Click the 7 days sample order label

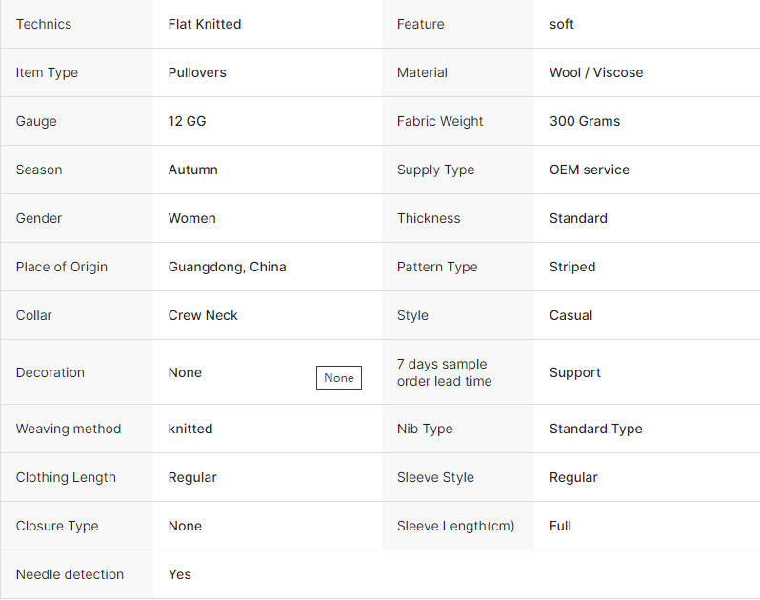tap(445, 372)
